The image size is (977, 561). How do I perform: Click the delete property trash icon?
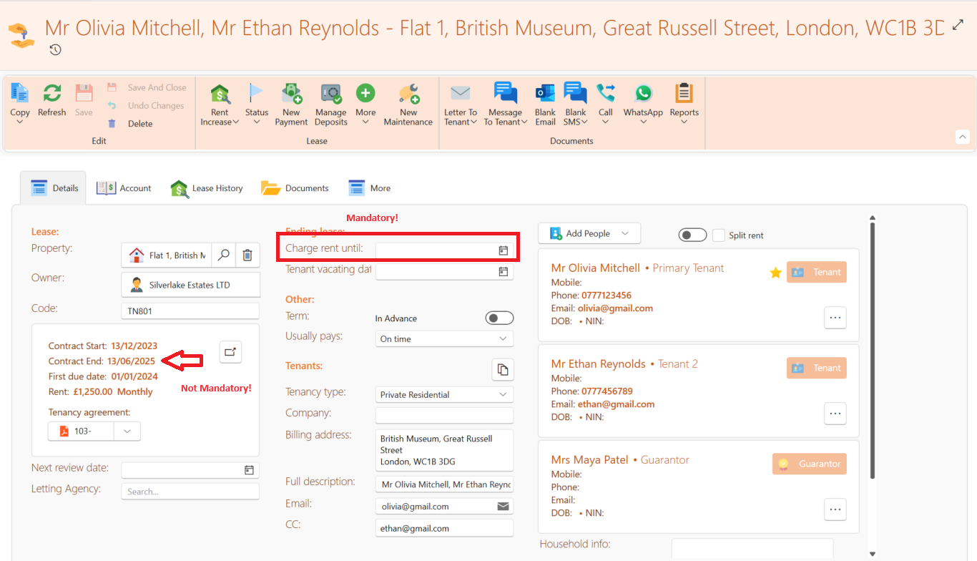pos(247,255)
